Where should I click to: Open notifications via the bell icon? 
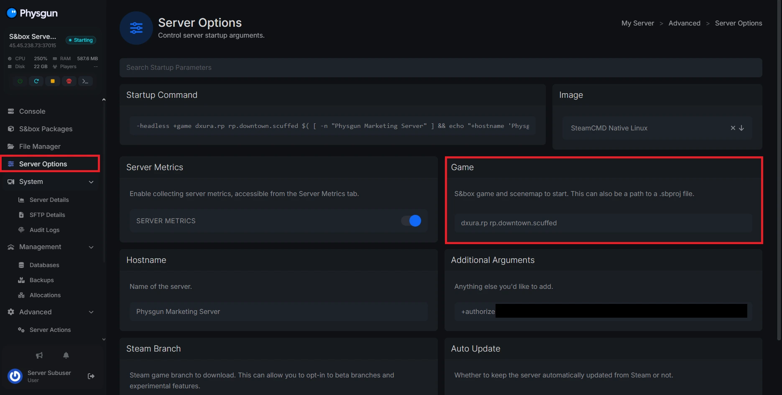(x=66, y=355)
